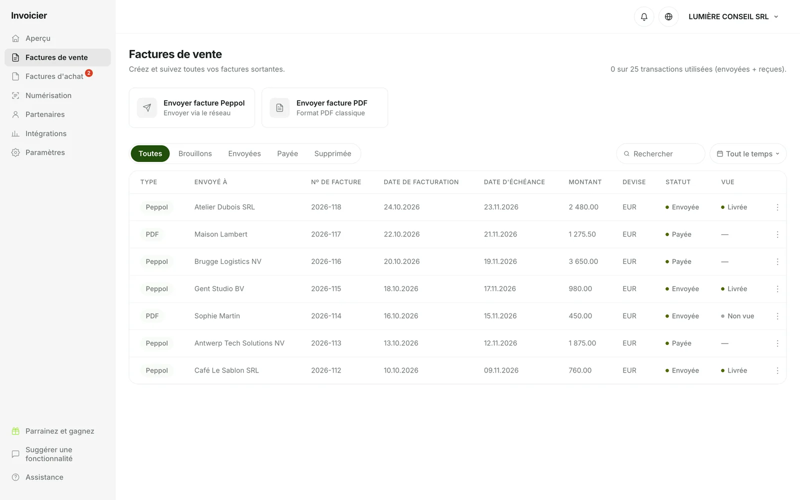Open row menu for Sophie Martin

(x=777, y=316)
